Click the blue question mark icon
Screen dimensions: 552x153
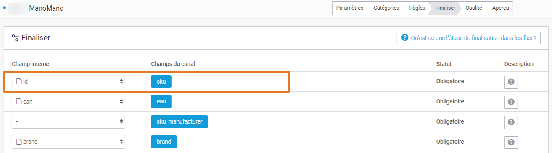click(405, 37)
